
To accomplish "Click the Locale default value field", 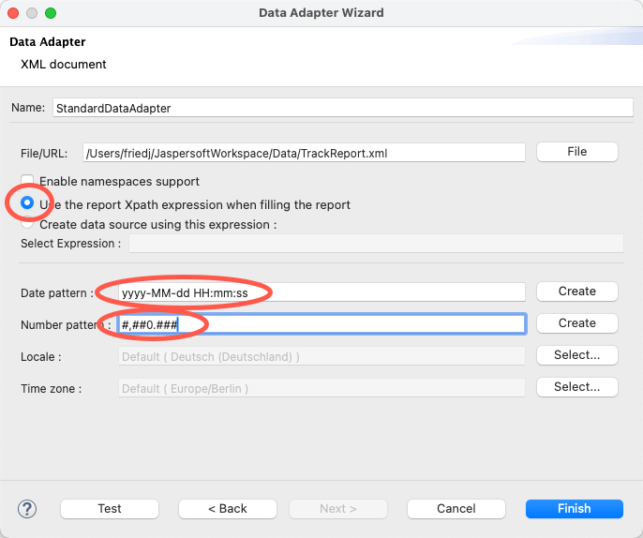I will [321, 356].
